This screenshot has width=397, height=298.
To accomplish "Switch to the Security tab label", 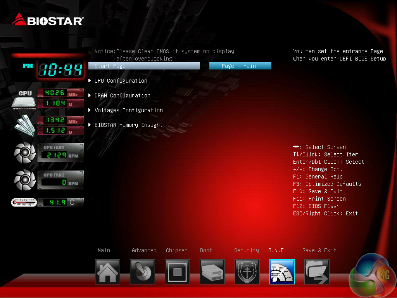I will [246, 250].
